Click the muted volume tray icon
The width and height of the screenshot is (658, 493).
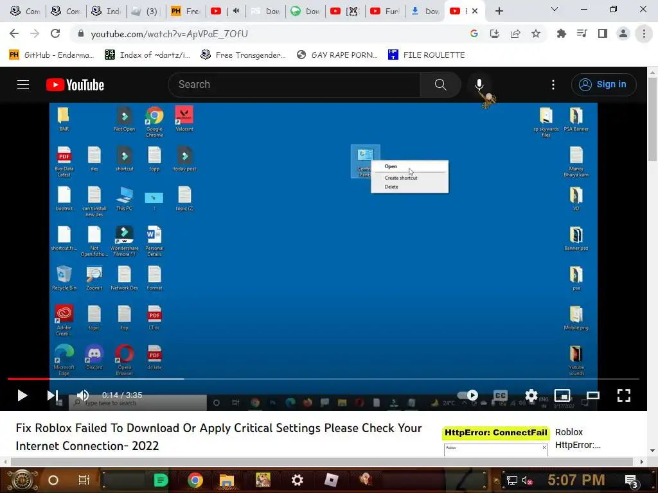click(x=527, y=480)
